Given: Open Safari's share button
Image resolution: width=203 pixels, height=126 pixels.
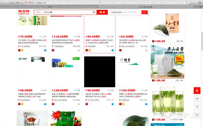Looking at the screenshot, I should [x=17, y=3].
